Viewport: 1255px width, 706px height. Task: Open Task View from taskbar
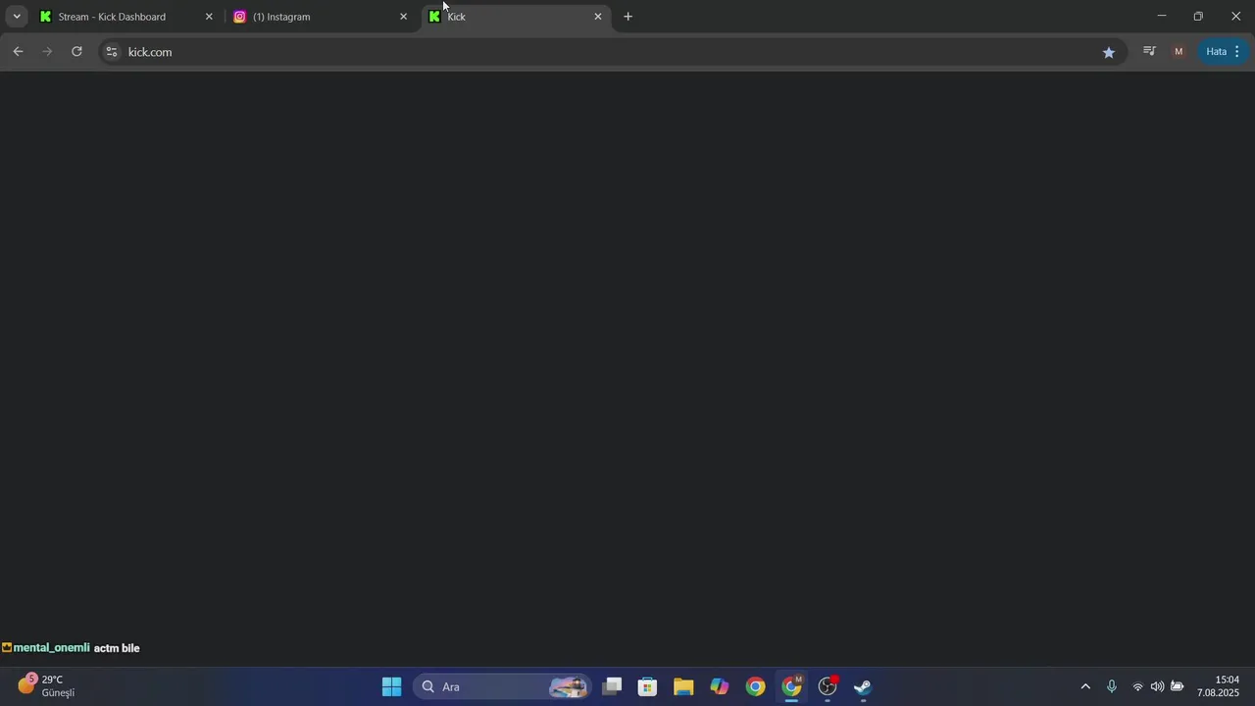coord(612,686)
